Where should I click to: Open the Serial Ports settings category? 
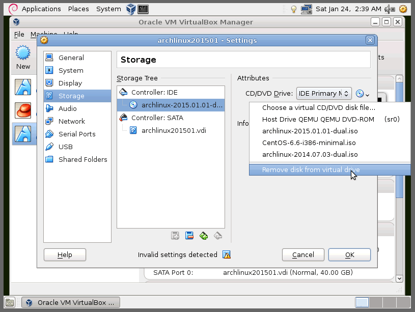coord(77,134)
